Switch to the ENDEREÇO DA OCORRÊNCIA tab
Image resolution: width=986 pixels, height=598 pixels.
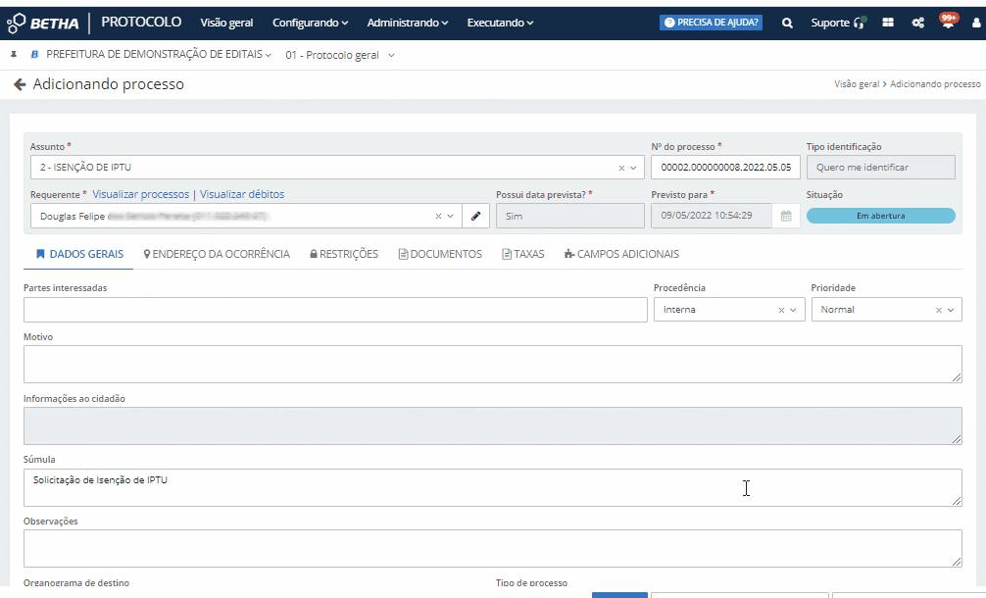pyautogui.click(x=217, y=254)
